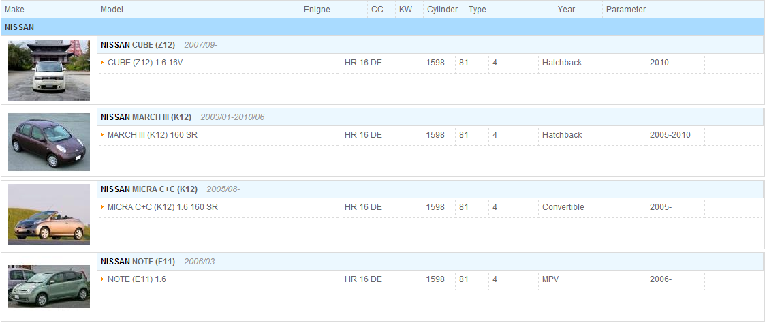Click the year 2006- in NOTE row

pos(661,279)
